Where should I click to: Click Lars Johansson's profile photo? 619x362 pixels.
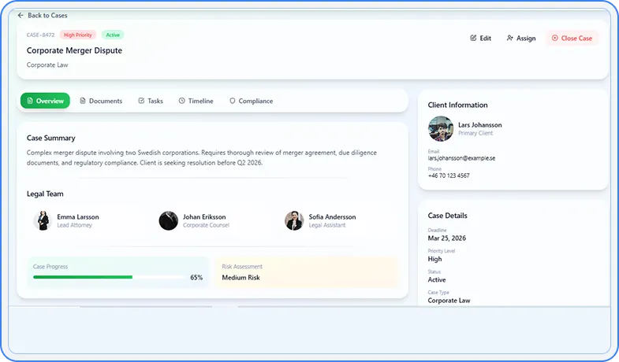440,129
